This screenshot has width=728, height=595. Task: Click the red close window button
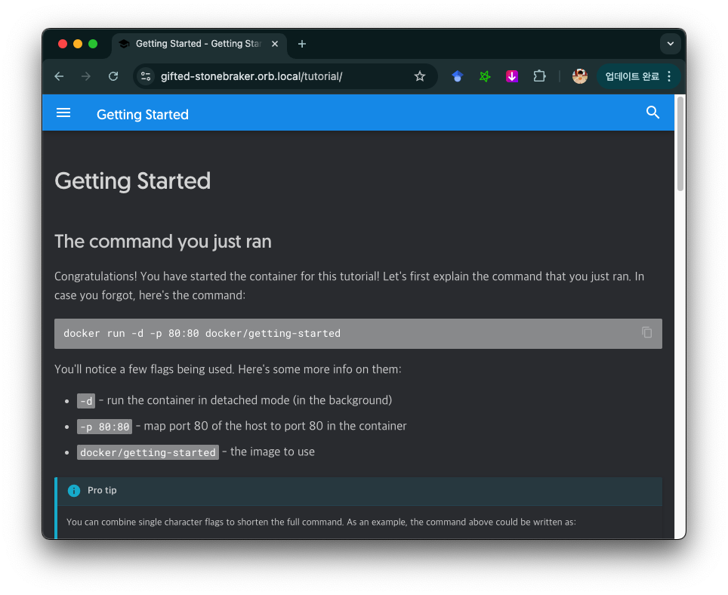point(63,44)
